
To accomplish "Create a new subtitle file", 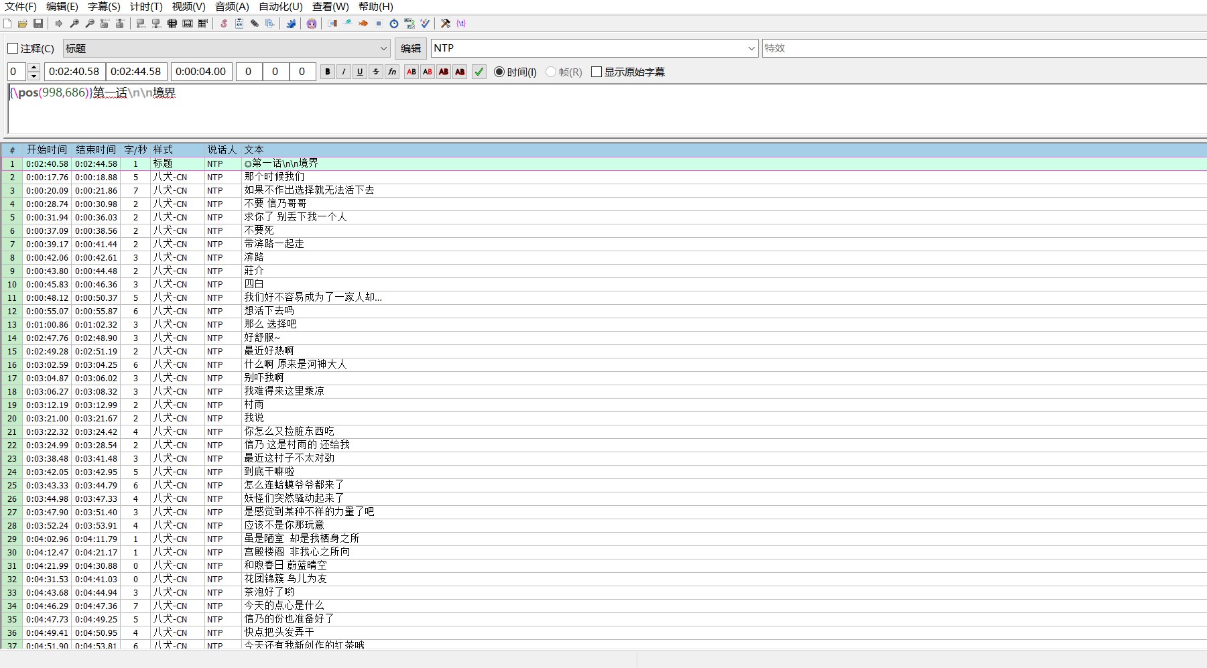I will pos(7,23).
